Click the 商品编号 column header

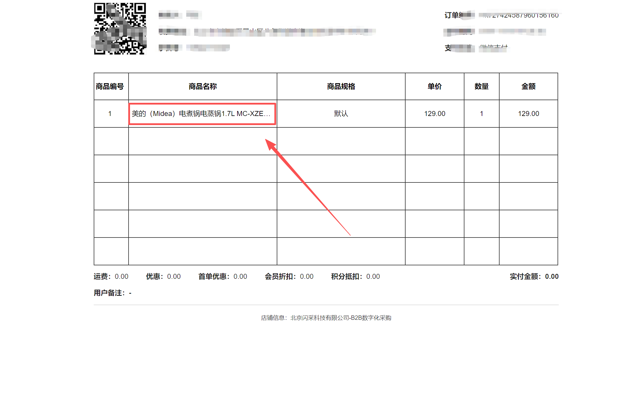[110, 86]
